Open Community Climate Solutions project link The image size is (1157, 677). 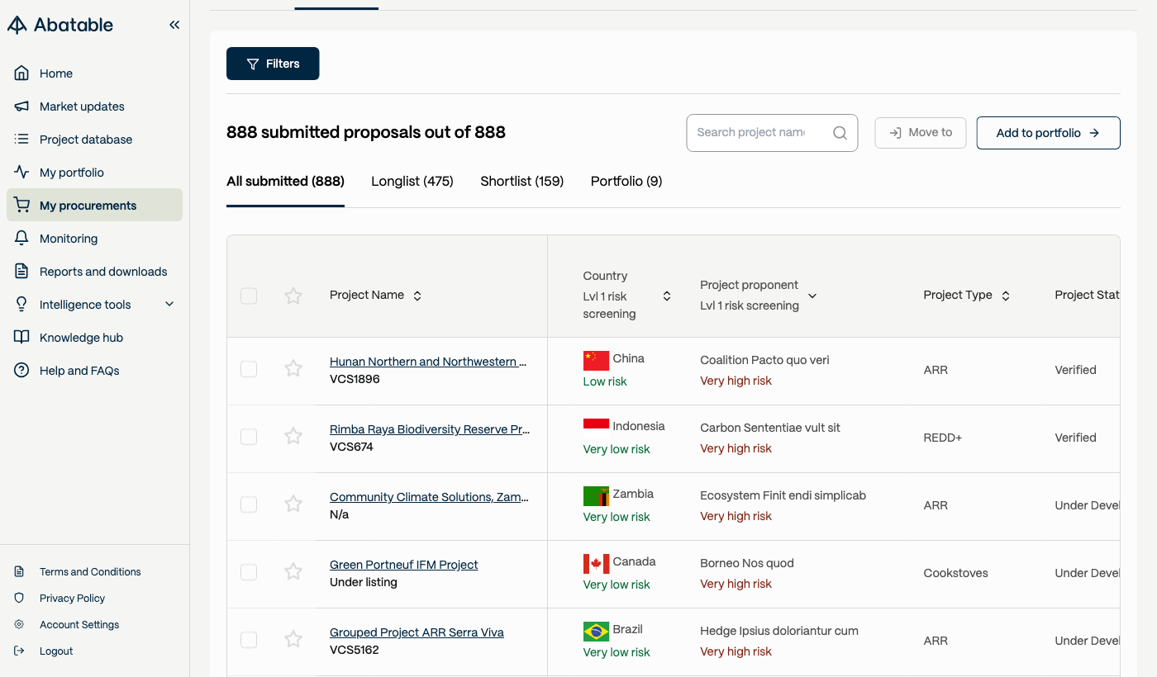pos(429,497)
